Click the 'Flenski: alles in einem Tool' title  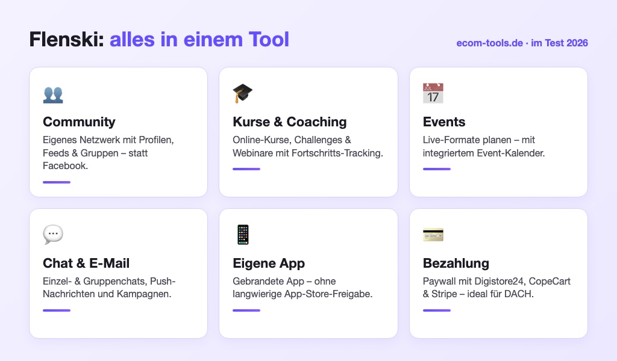tap(159, 39)
